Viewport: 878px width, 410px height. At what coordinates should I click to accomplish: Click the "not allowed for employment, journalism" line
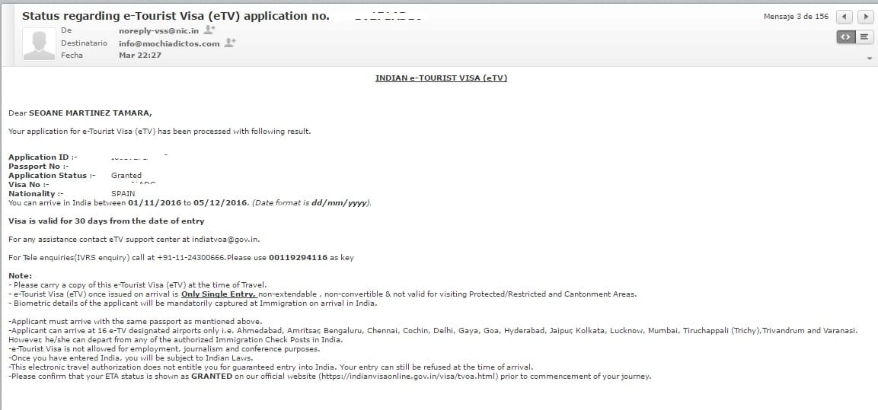coord(164,349)
